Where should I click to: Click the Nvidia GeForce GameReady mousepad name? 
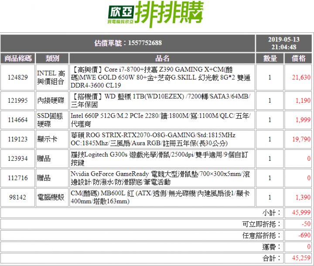point(160,178)
